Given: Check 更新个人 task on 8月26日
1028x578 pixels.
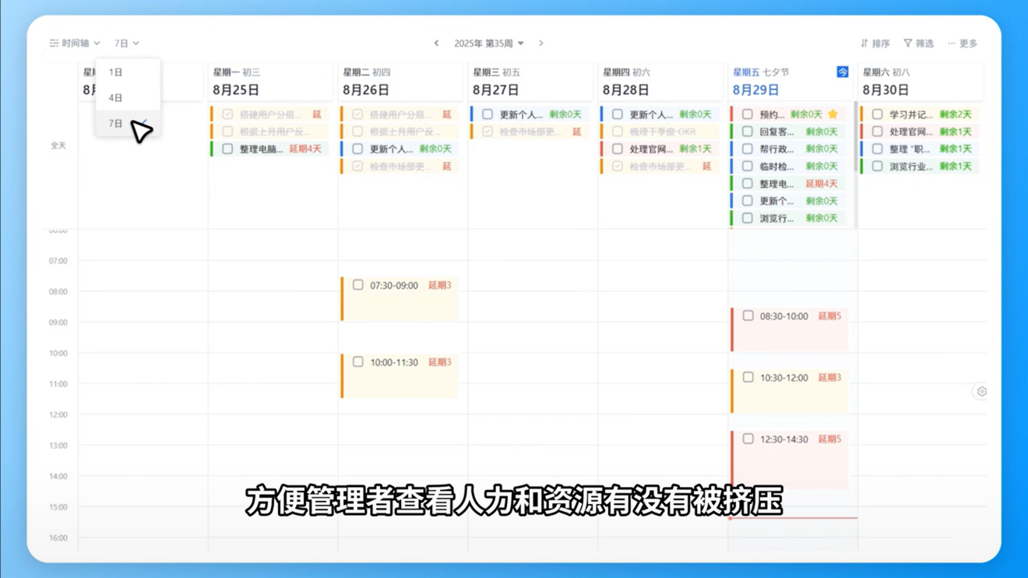Looking at the screenshot, I should 357,149.
